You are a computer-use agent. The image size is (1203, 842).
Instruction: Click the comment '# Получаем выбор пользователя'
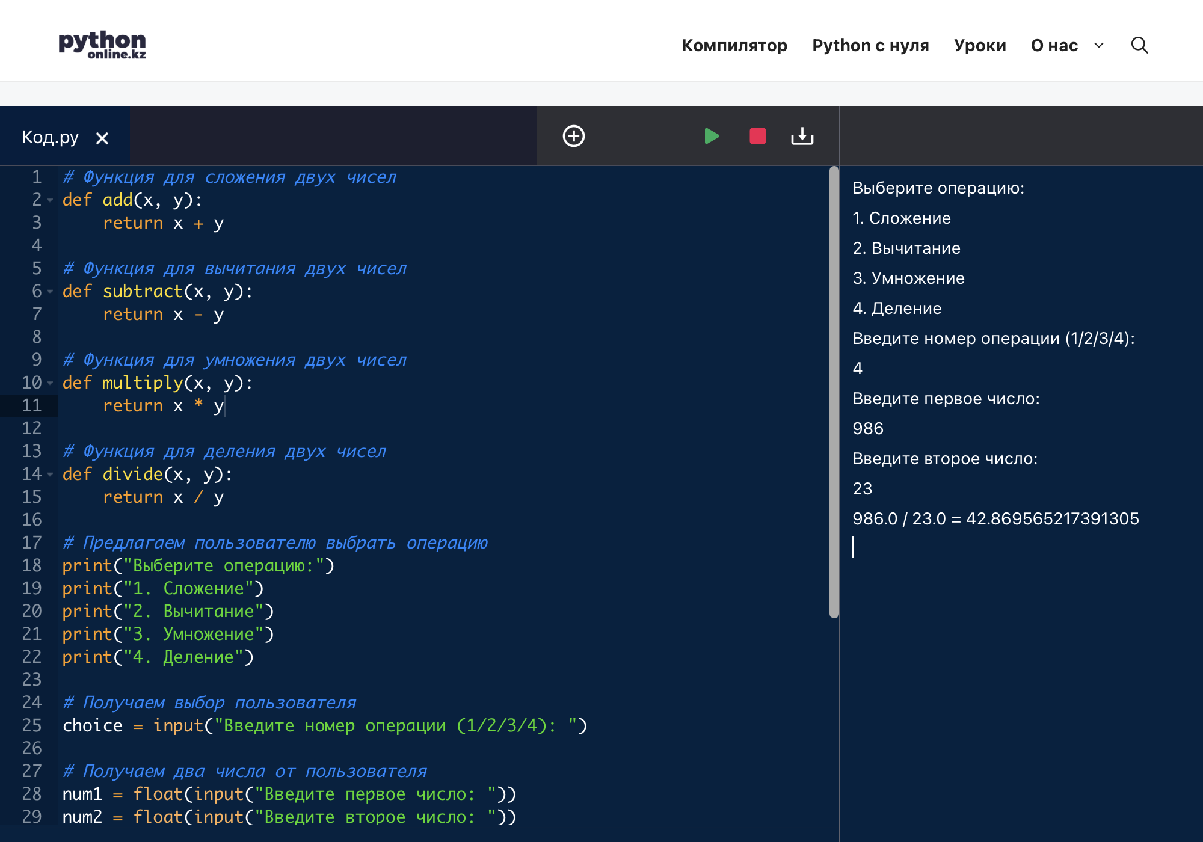coord(209,702)
